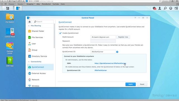This screenshot has width=179, height=101.
Task: Click the User icon in sidebar
Action: tap(29, 44)
